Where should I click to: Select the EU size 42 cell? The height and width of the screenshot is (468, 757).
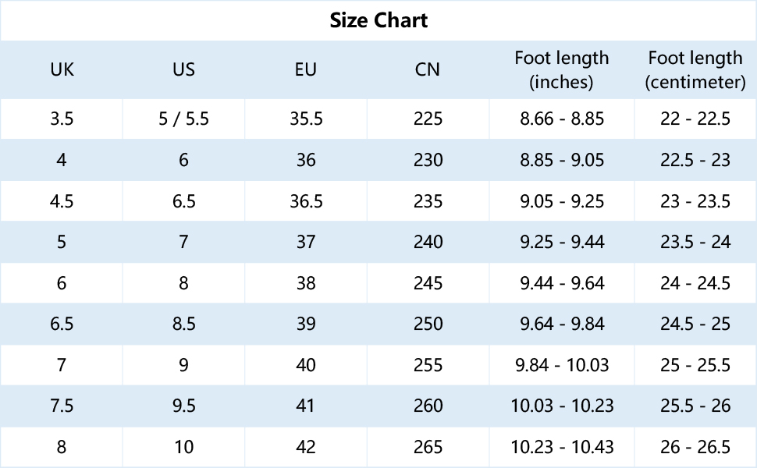(x=306, y=447)
